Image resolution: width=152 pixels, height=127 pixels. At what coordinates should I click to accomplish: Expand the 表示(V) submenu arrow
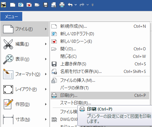(x=46, y=59)
